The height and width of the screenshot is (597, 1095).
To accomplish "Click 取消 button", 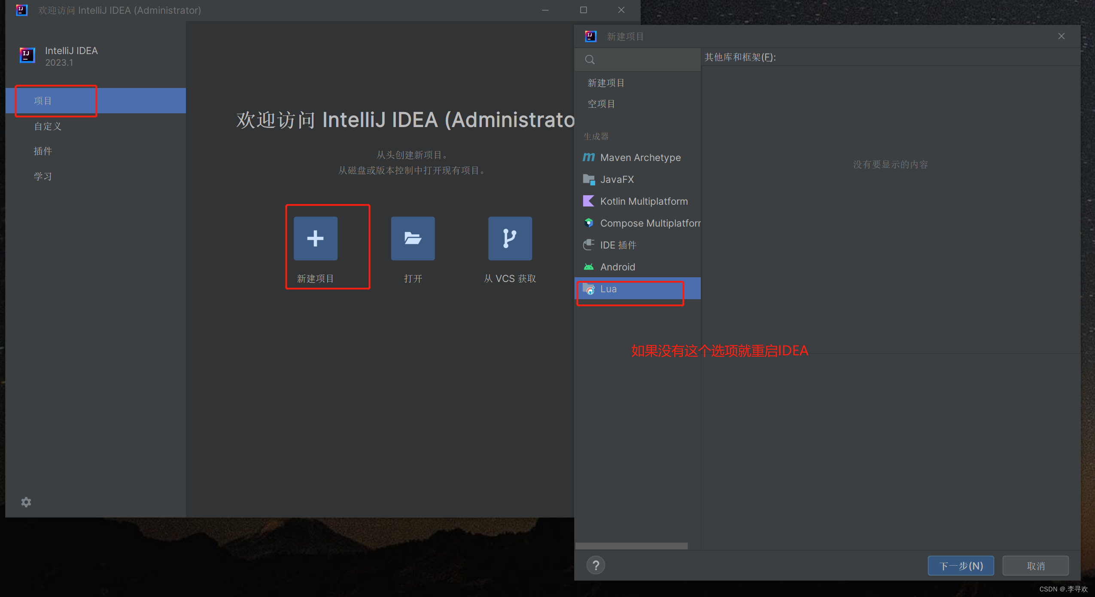I will 1035,566.
